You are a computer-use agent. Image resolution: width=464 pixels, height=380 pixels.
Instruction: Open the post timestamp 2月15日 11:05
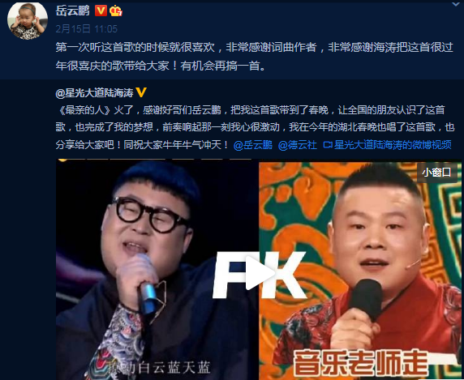coord(87,28)
